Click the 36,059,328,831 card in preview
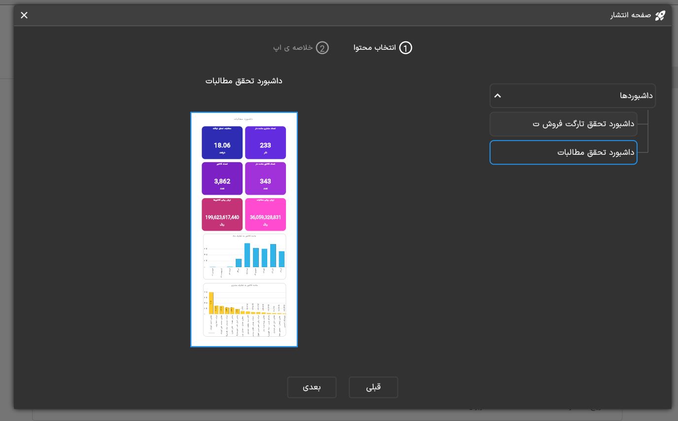Viewport: 678px width, 421px height. 265,214
